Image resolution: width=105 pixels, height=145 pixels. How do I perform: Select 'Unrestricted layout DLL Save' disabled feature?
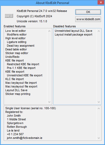pos(73,31)
